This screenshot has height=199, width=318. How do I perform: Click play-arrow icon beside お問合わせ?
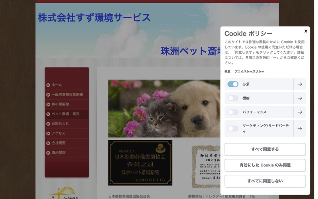coord(48,124)
